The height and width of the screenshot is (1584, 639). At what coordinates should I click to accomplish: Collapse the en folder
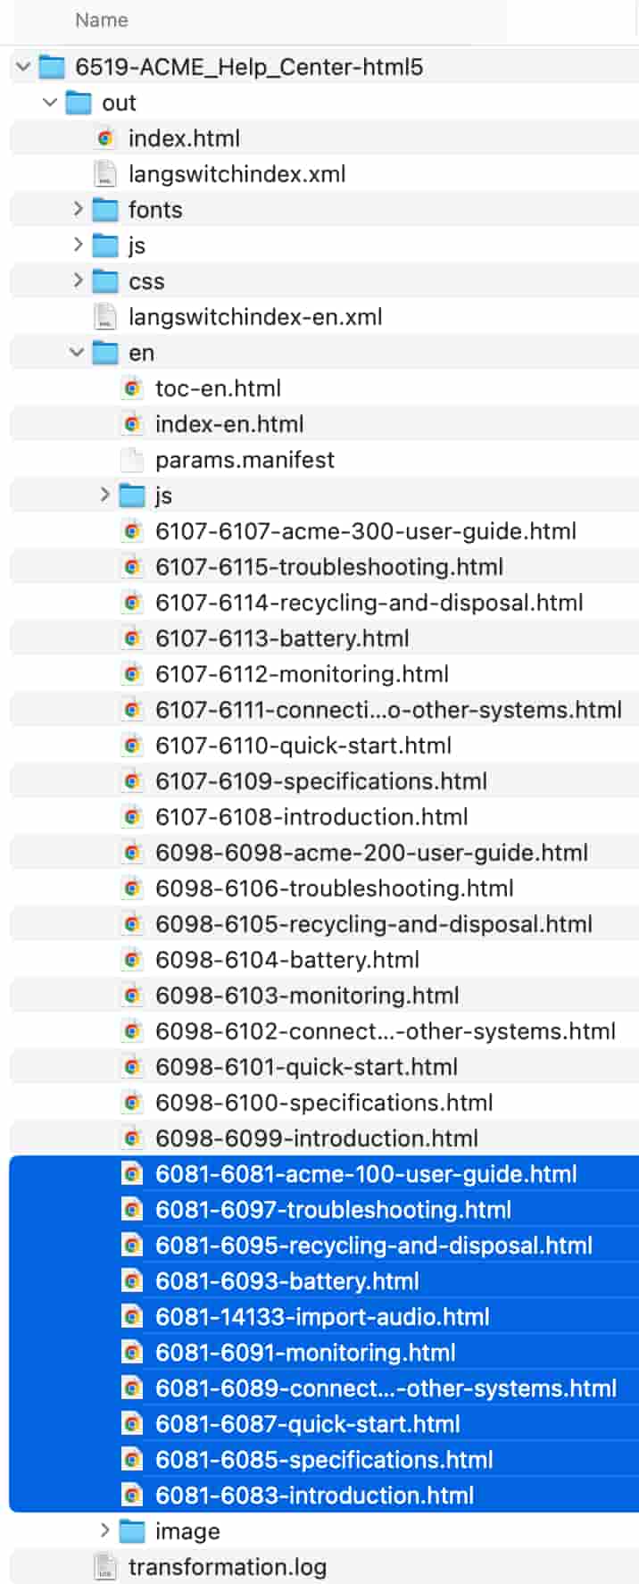78,353
